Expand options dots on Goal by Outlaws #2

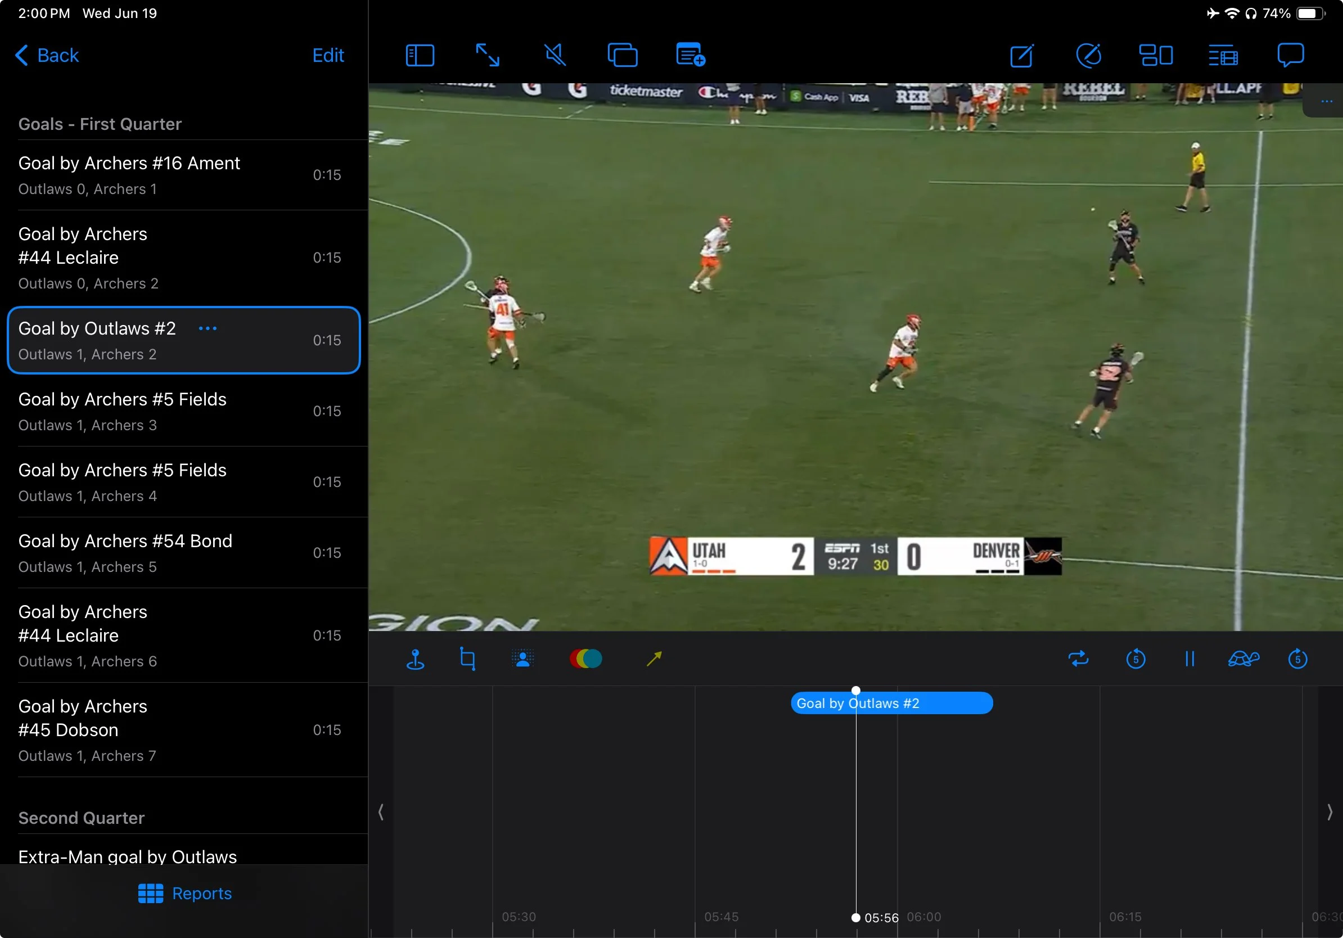(208, 328)
